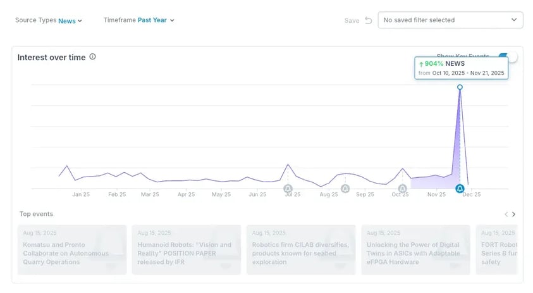This screenshot has height=293, width=533.
Task: Click the reset arrow icon next to Save
Action: tap(368, 20)
